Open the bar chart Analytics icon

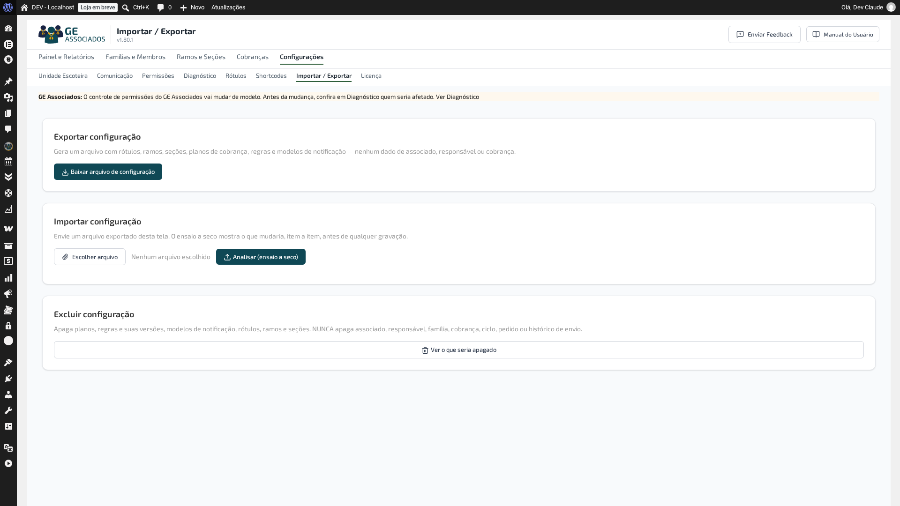pos(8,278)
